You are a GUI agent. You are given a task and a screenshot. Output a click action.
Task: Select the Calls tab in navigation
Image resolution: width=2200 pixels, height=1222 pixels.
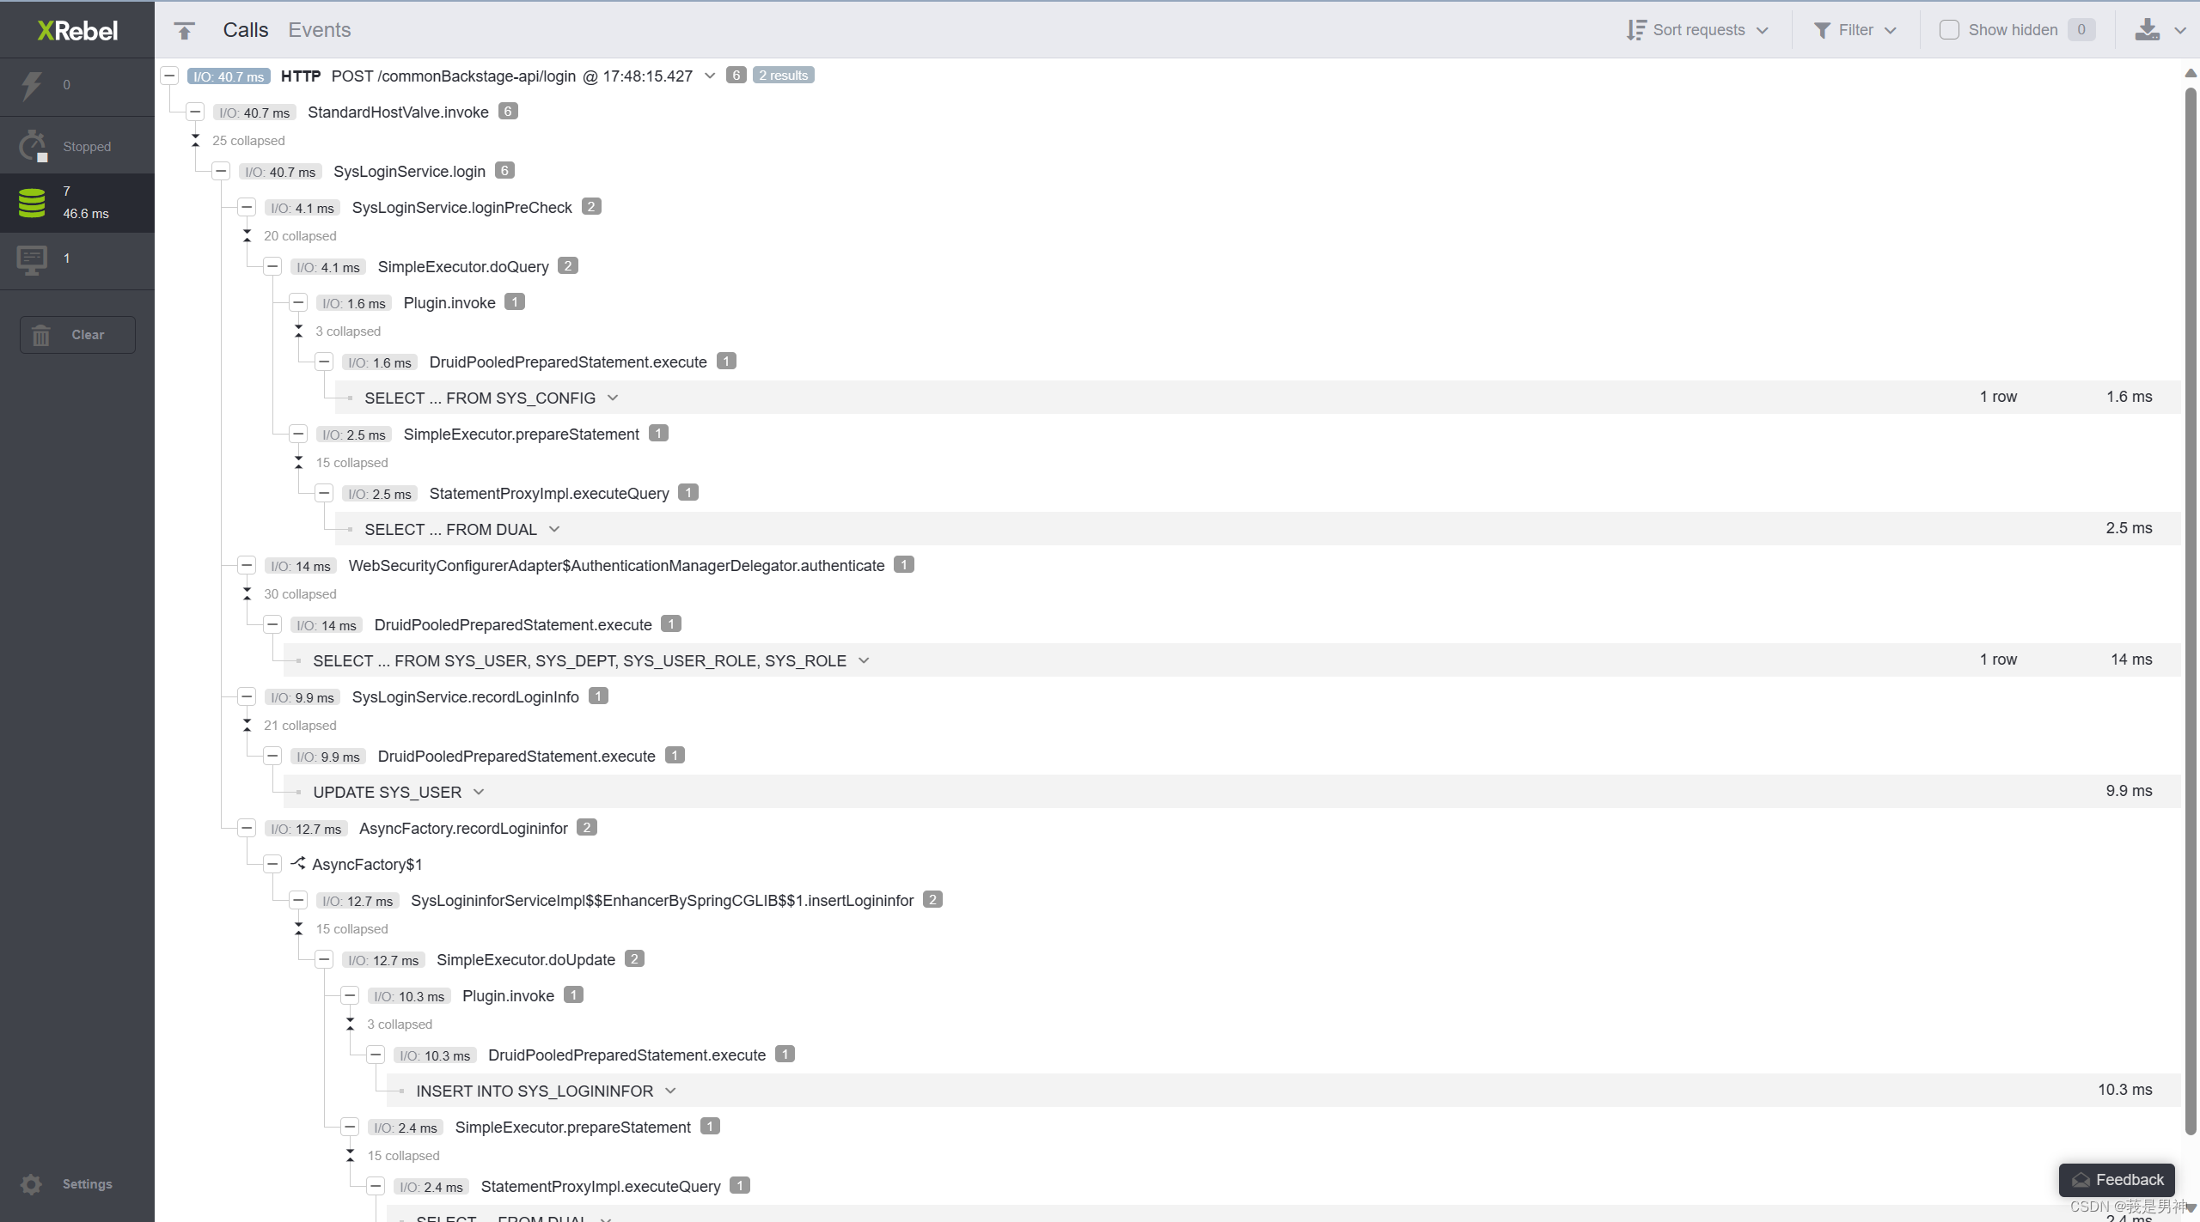point(246,28)
